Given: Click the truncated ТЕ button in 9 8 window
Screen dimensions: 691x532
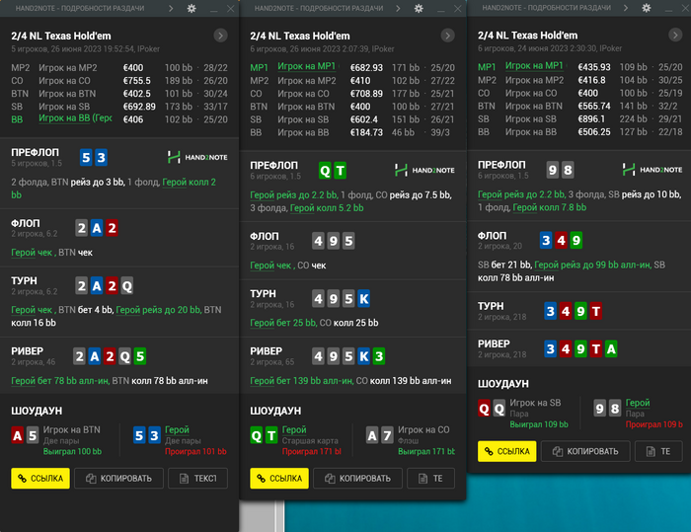Looking at the screenshot, I should [x=658, y=451].
